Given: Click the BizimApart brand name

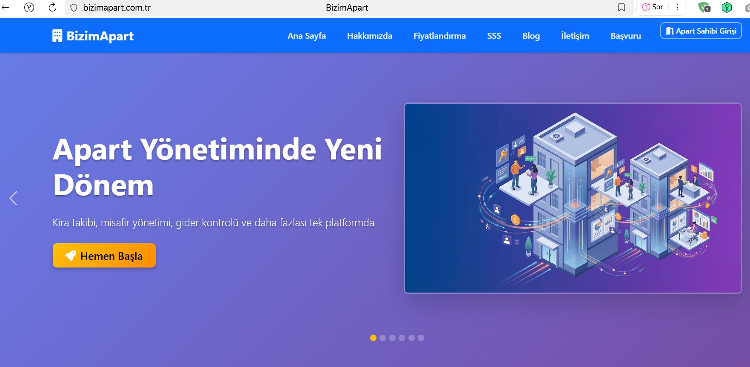Looking at the screenshot, I should [100, 36].
